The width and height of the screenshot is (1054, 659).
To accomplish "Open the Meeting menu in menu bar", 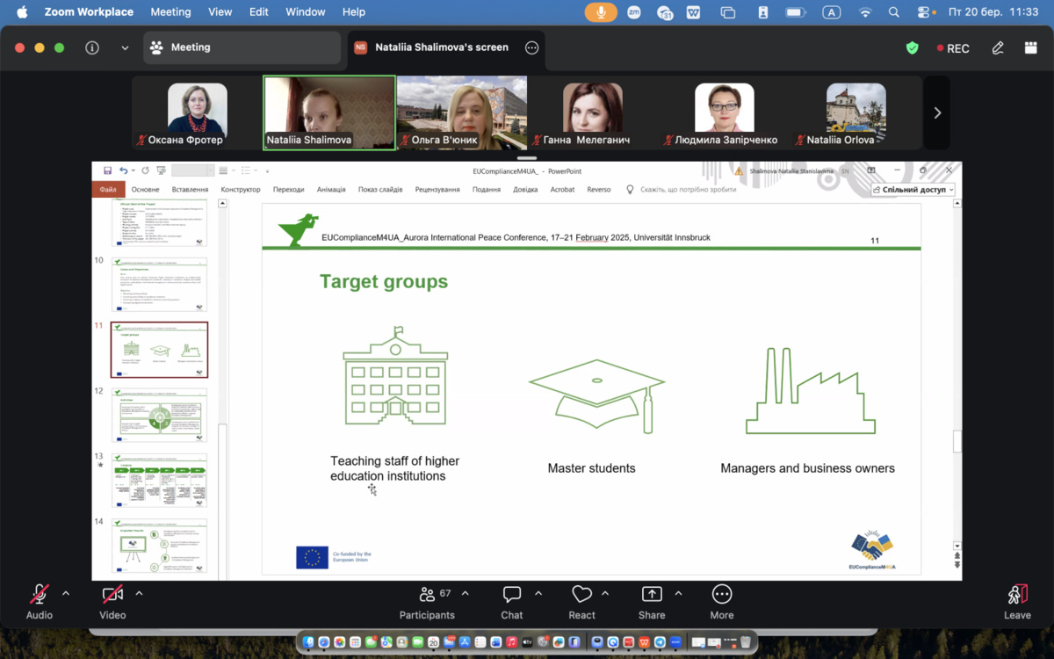I will pos(170,12).
